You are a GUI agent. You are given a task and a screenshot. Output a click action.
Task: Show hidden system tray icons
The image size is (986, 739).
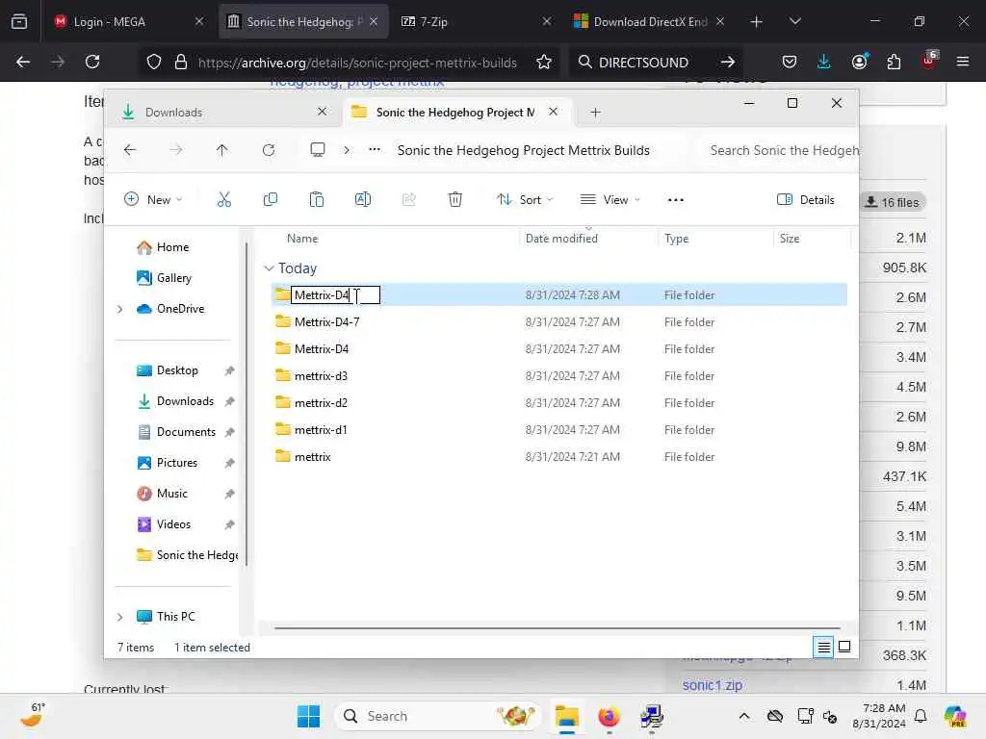point(744,716)
